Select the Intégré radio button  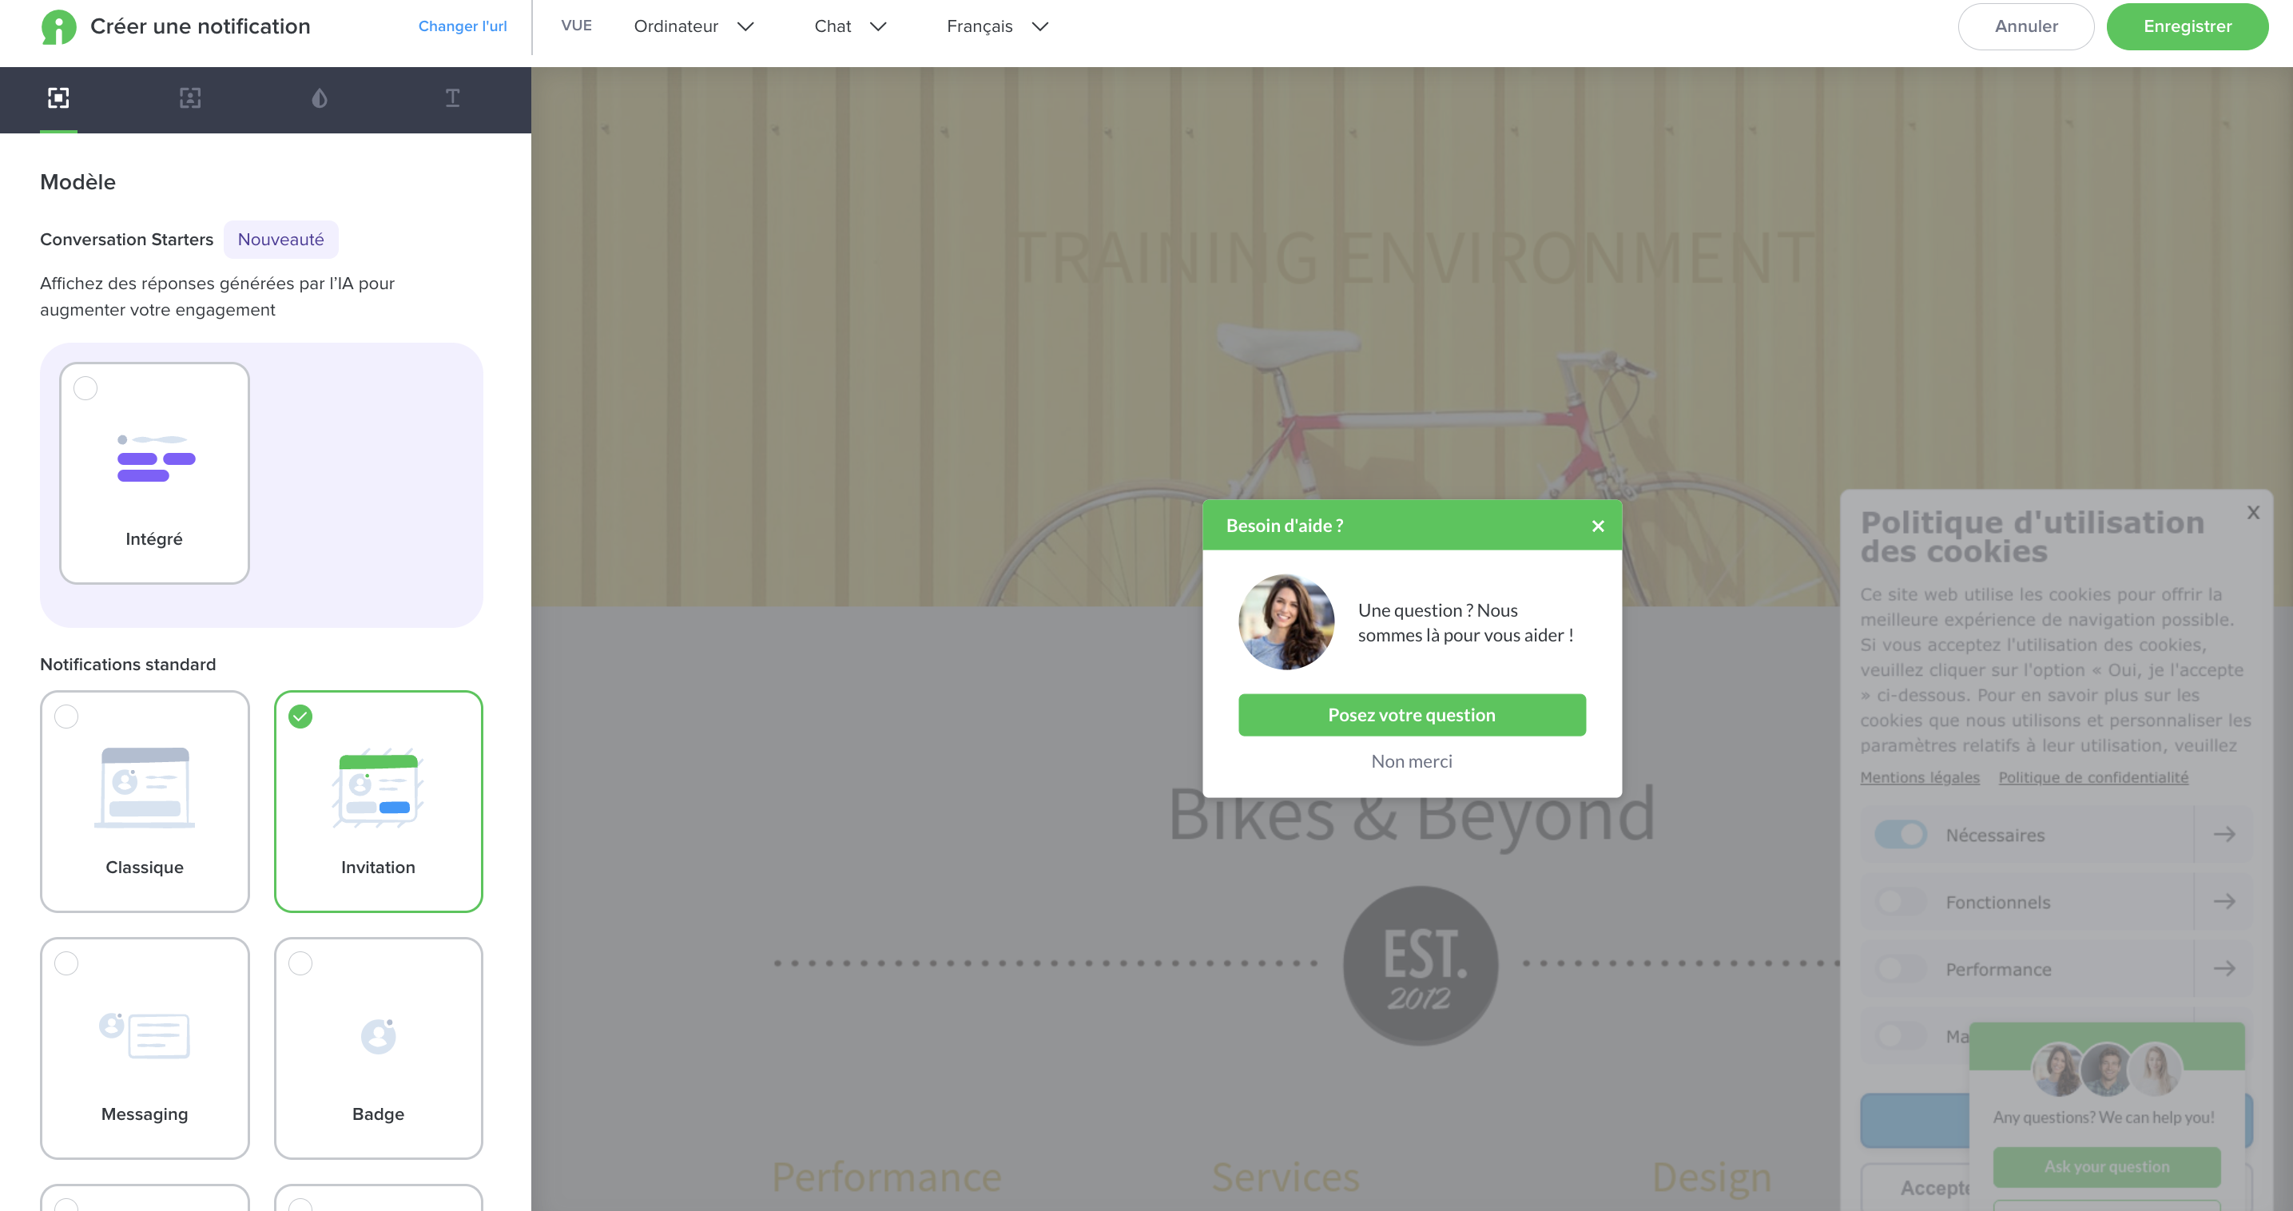pyautogui.click(x=85, y=389)
